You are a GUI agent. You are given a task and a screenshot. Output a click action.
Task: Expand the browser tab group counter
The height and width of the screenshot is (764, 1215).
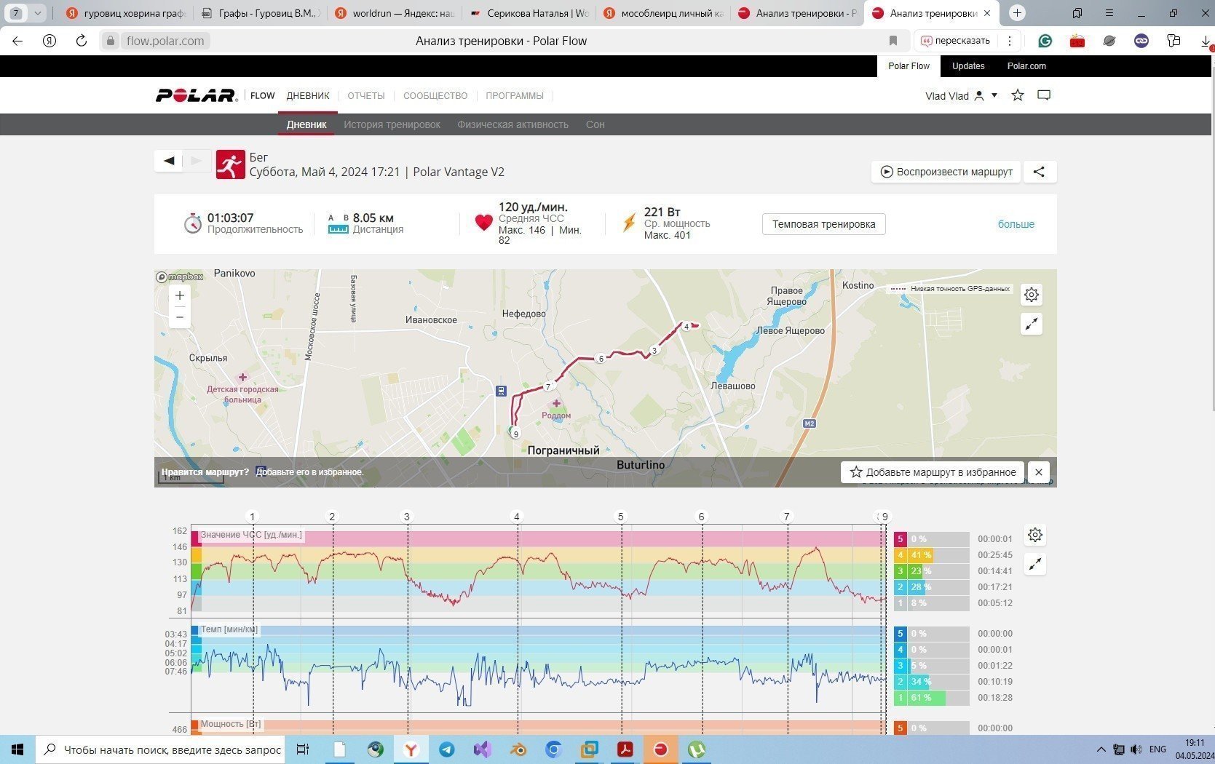(x=26, y=13)
